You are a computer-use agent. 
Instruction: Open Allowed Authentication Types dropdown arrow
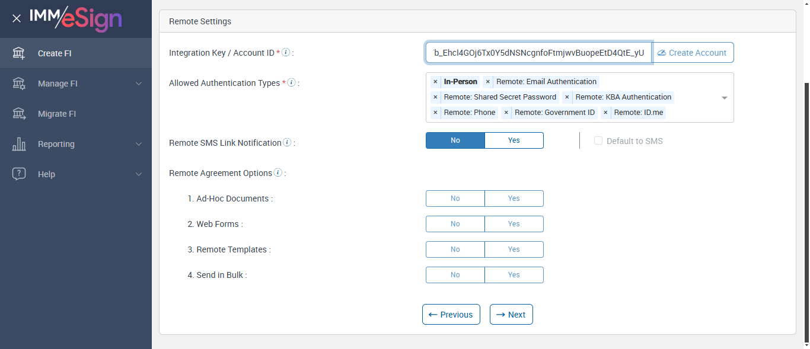pos(724,98)
